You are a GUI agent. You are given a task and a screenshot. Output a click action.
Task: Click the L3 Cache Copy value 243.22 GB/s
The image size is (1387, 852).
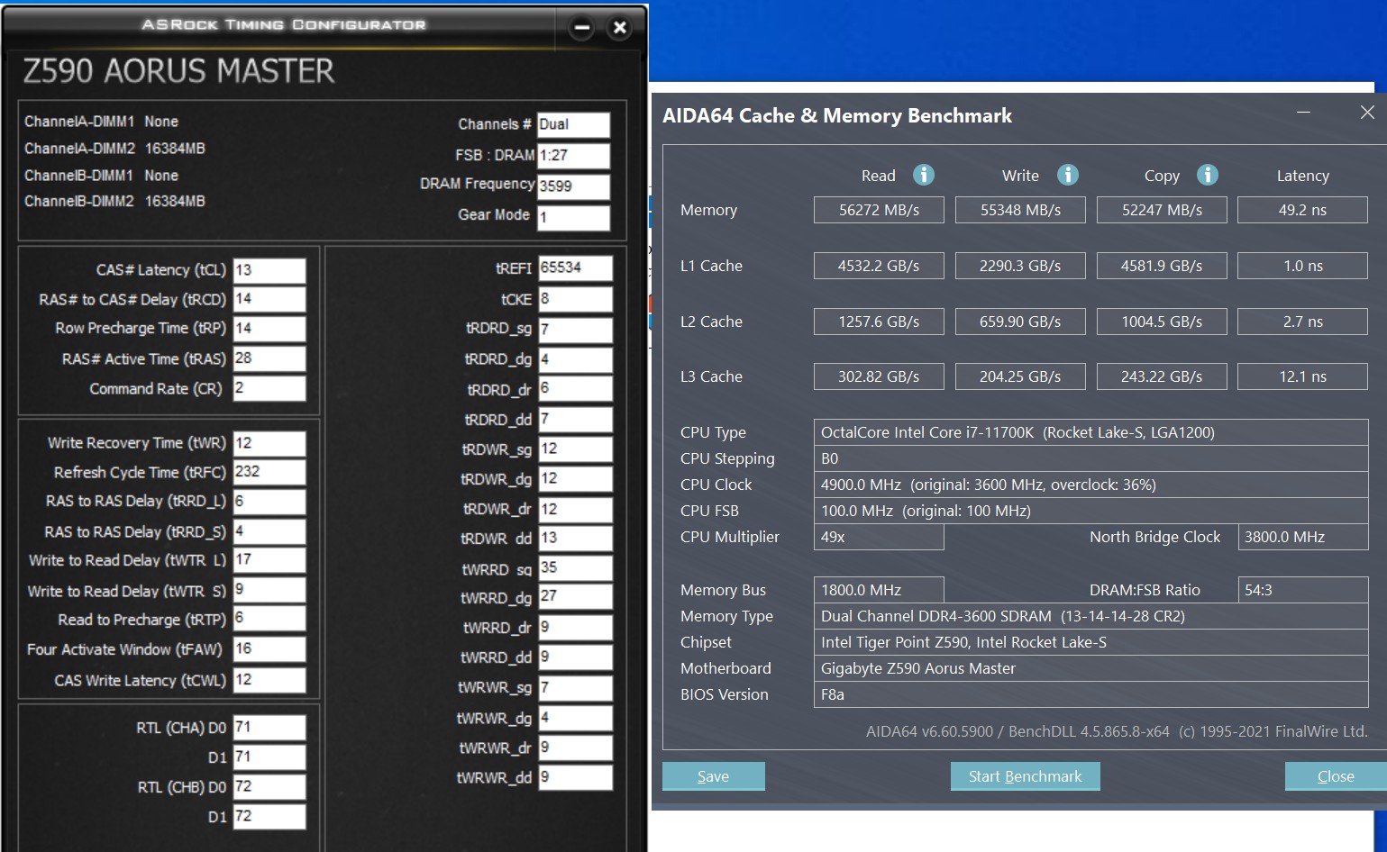(1162, 376)
